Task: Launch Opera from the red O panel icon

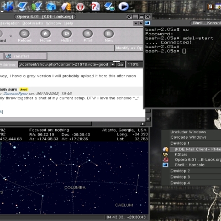Action: (x=80, y=7)
